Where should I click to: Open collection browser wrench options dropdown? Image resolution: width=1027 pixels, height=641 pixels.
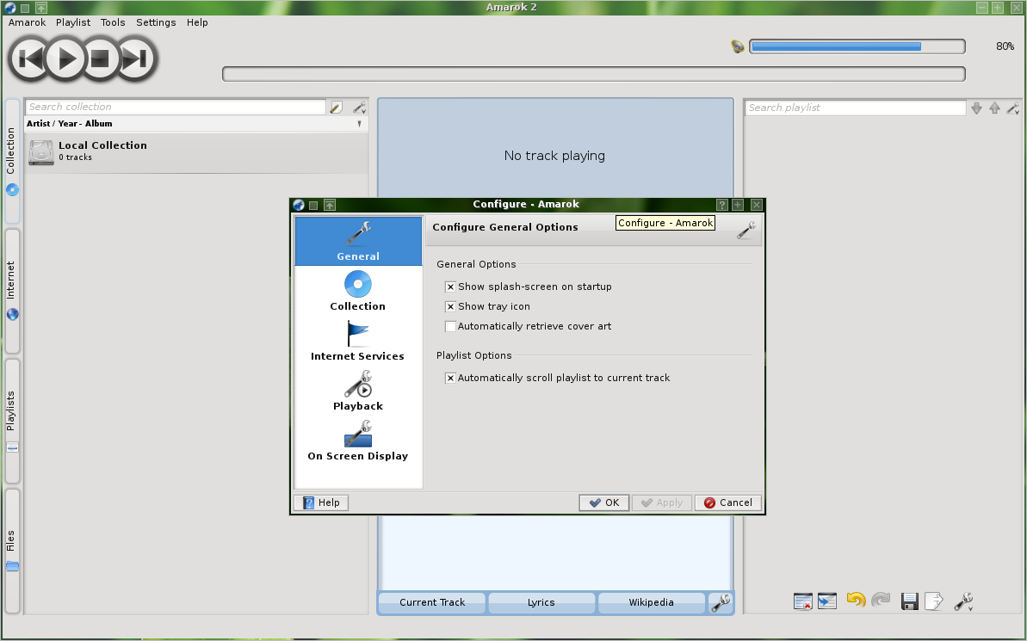pyautogui.click(x=359, y=108)
